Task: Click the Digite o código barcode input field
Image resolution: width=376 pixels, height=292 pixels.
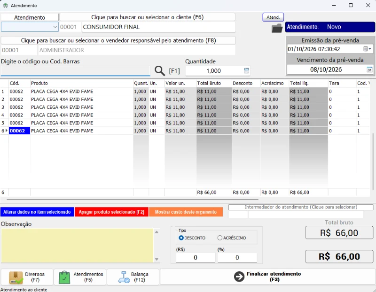Action: tap(75, 71)
